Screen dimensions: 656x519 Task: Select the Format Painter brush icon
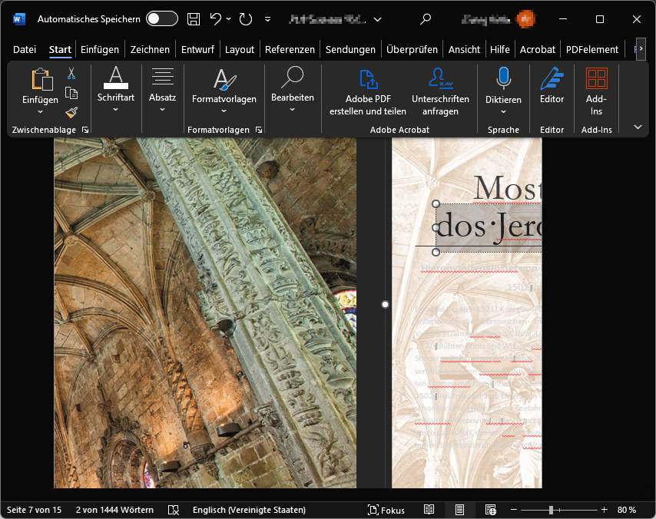(71, 112)
